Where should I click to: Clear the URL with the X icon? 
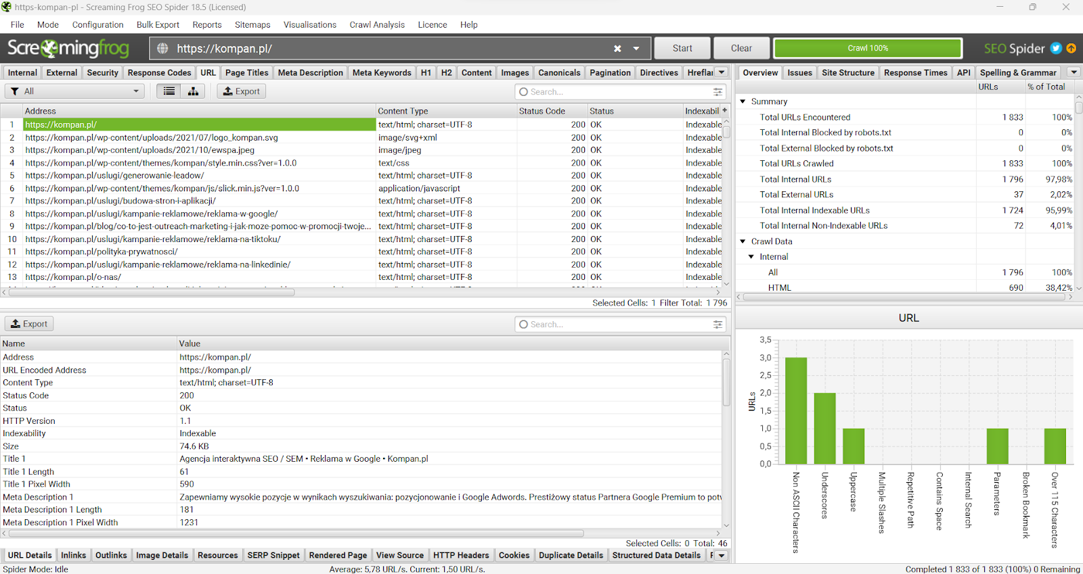point(617,49)
